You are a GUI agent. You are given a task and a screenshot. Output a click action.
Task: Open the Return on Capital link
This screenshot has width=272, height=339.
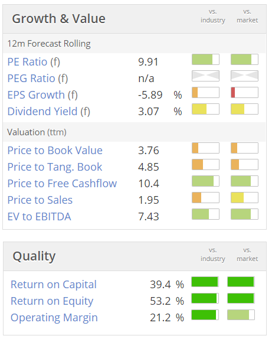(54, 285)
